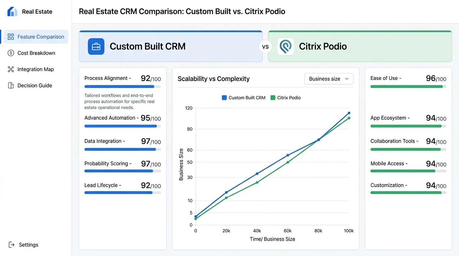Screen dimensions: 459x256
Task: Click the 'Collaboration Tools -' label
Action: (394, 141)
